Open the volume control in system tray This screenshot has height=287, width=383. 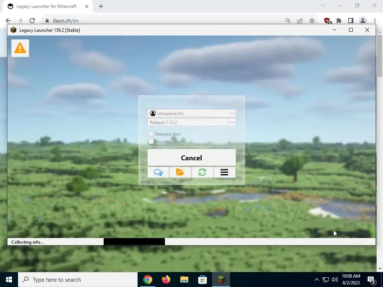tap(335, 280)
